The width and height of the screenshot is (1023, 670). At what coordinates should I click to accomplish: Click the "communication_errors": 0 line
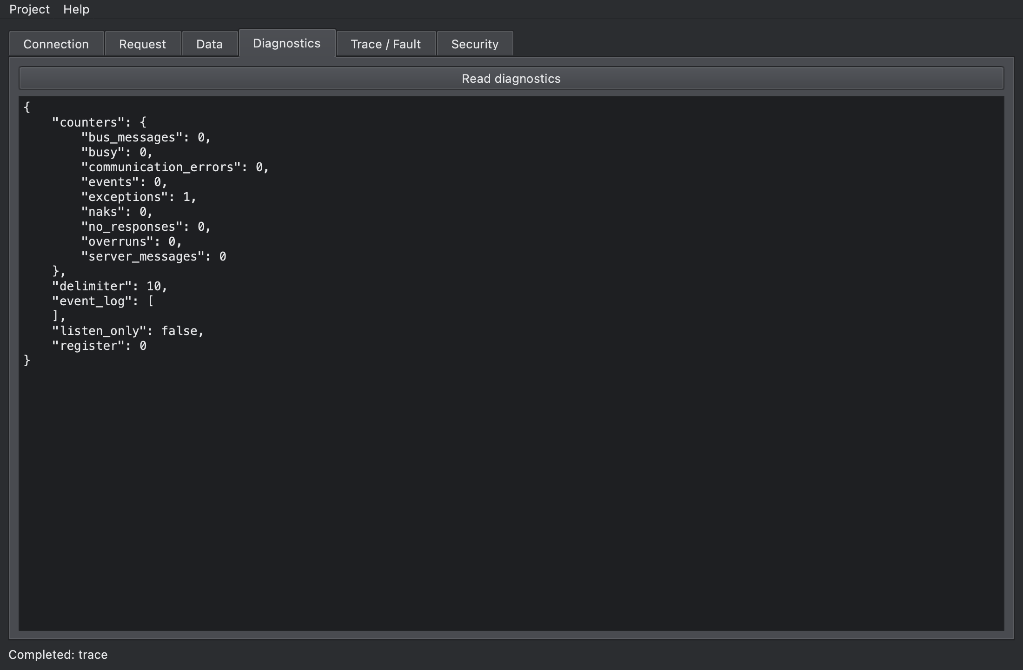pos(175,167)
